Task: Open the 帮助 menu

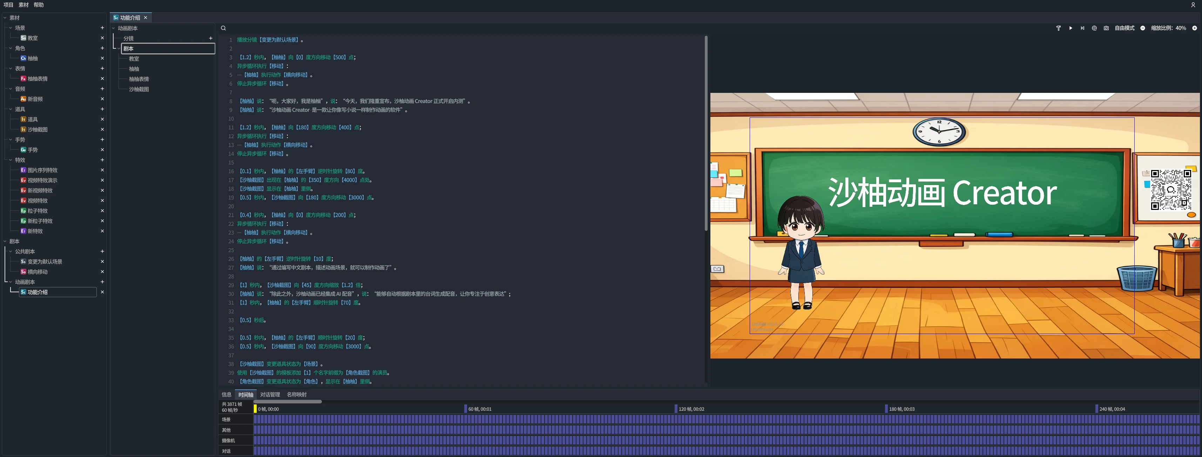Action: coord(39,5)
